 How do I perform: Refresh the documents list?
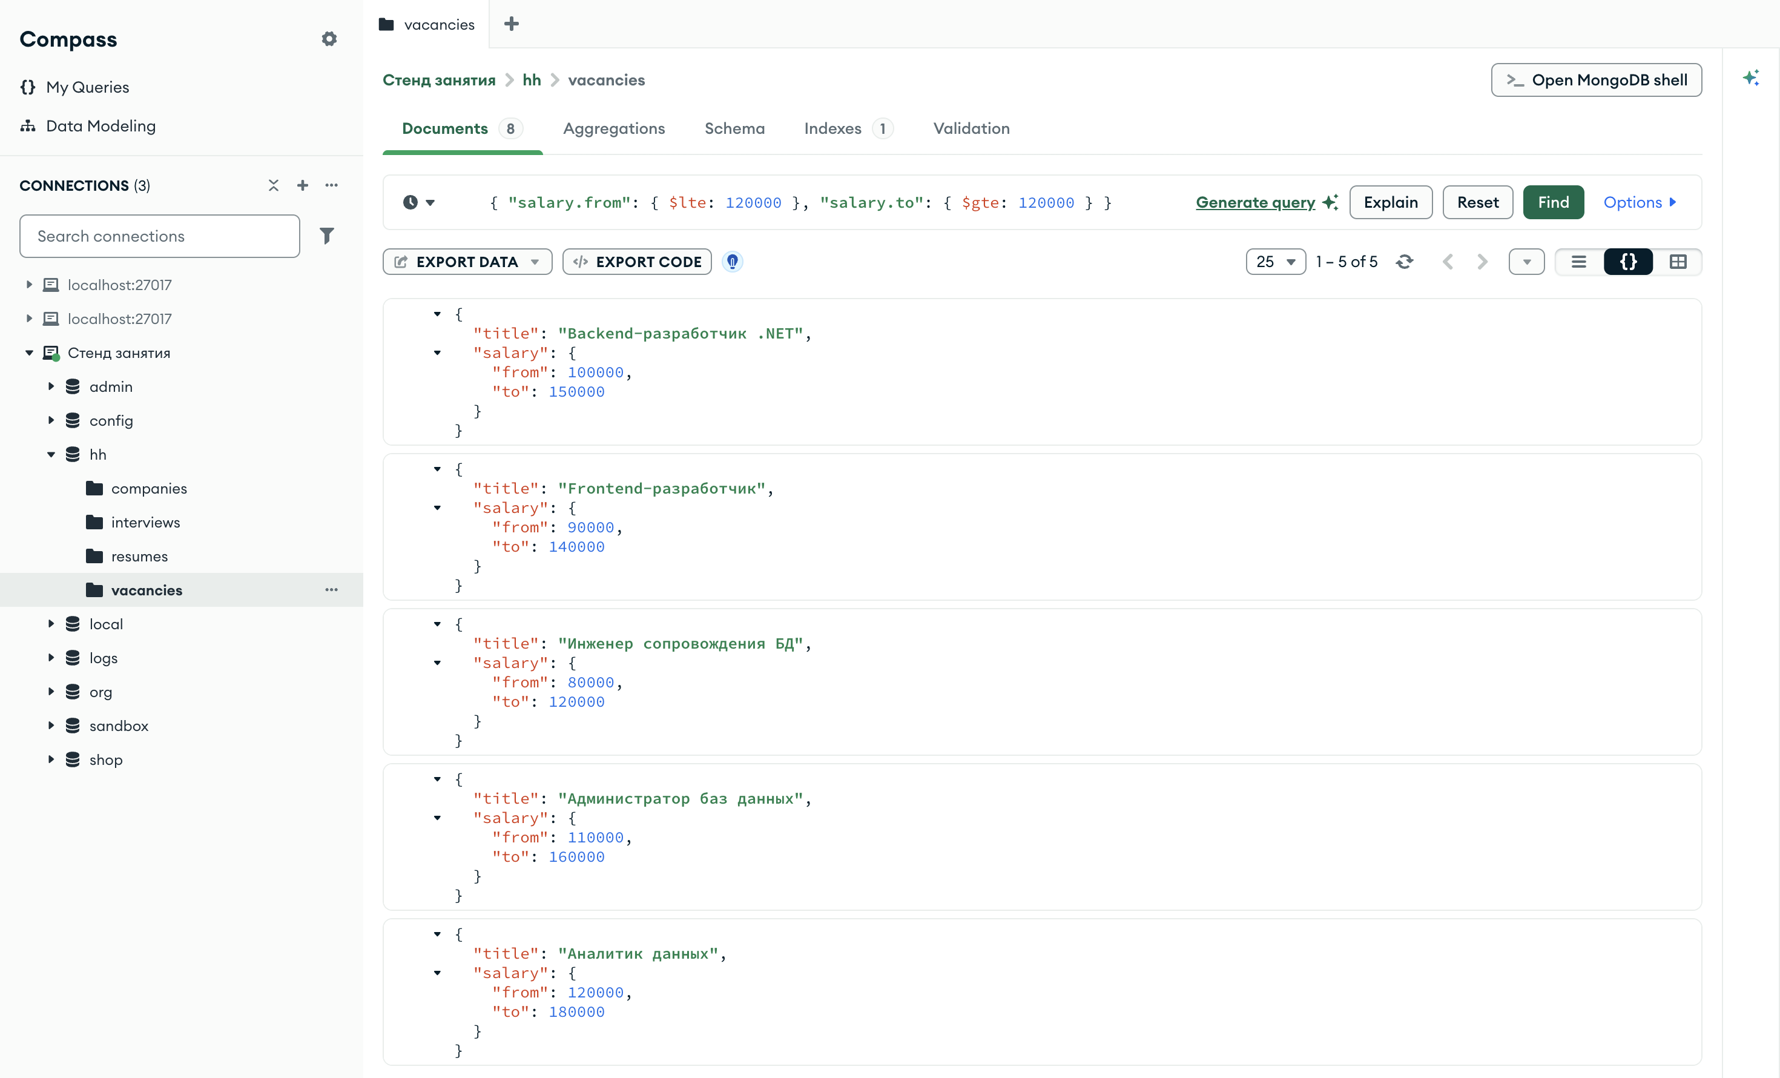click(1405, 262)
